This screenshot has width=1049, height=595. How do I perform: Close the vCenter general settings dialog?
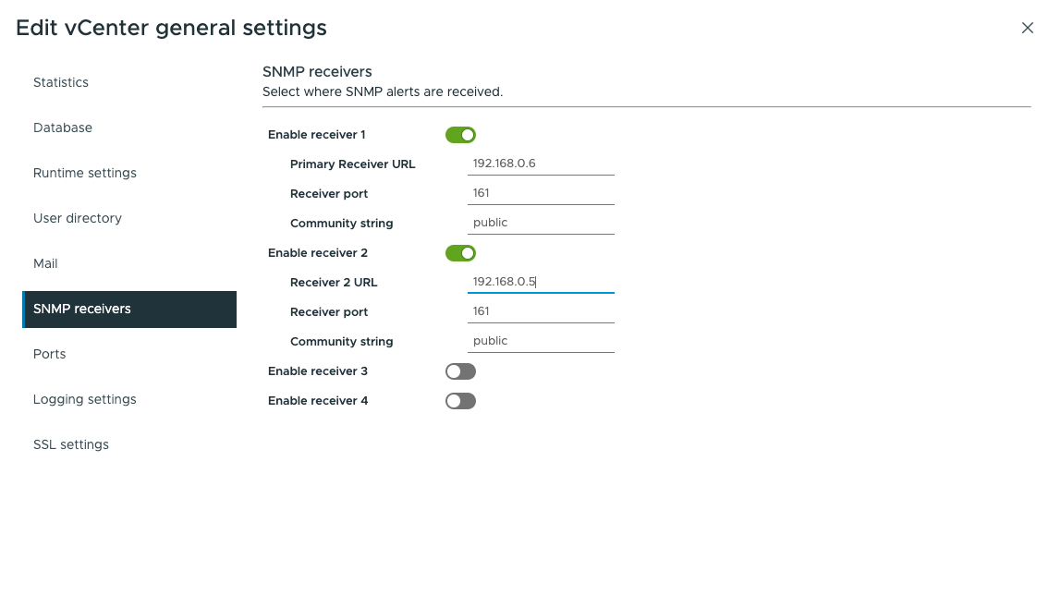[x=1027, y=28]
